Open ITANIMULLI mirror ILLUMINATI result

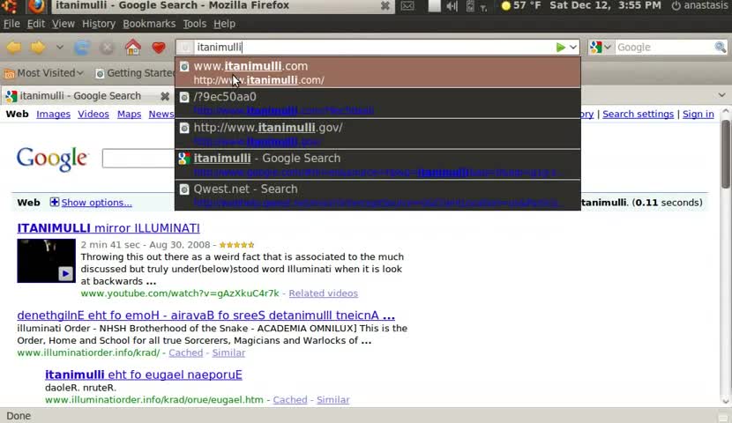point(108,228)
